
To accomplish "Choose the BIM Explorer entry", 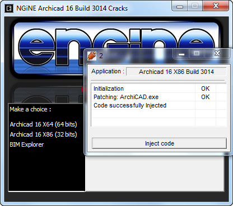I will pyautogui.click(x=27, y=144).
